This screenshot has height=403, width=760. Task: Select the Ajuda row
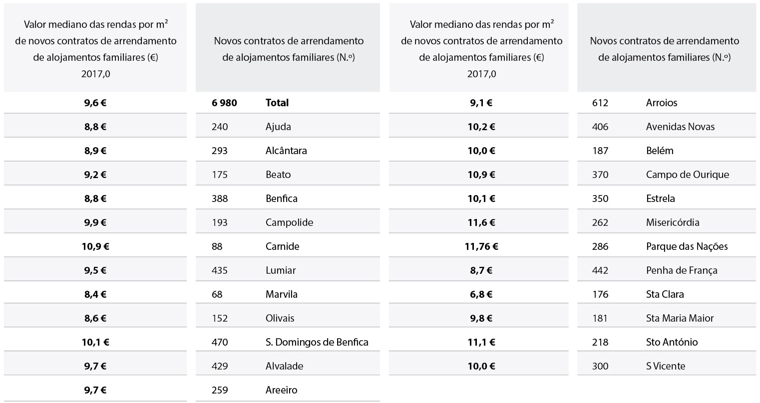tap(288, 127)
